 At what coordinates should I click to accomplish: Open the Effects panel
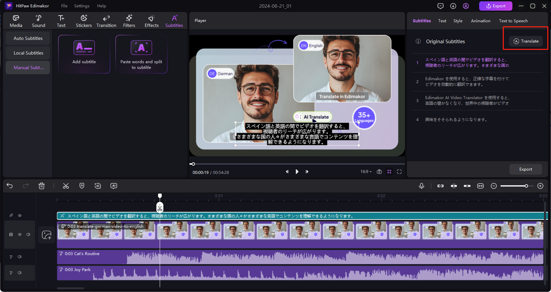(152, 21)
